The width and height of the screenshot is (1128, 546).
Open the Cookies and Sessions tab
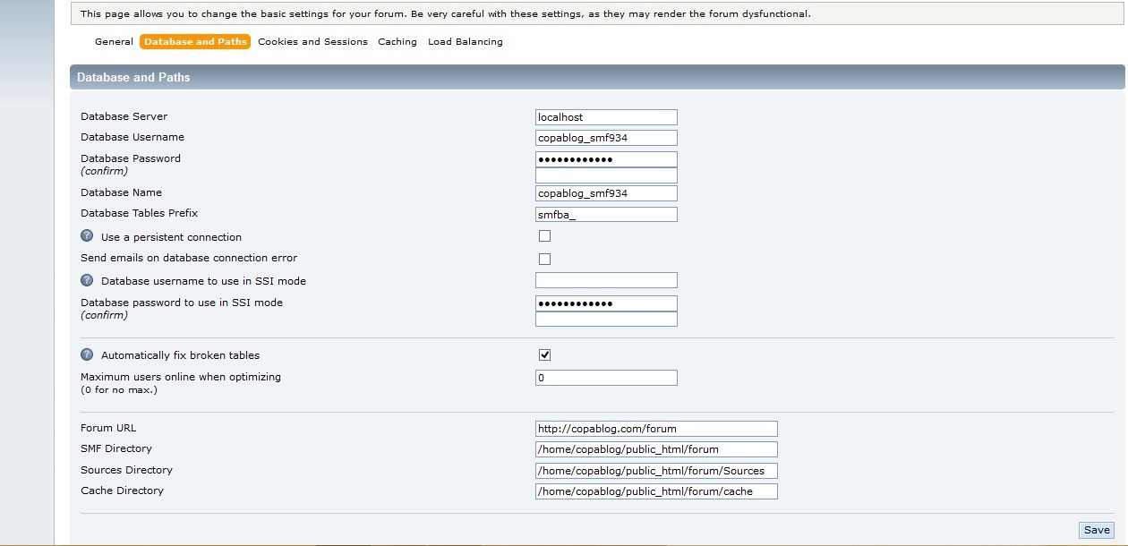click(x=312, y=42)
